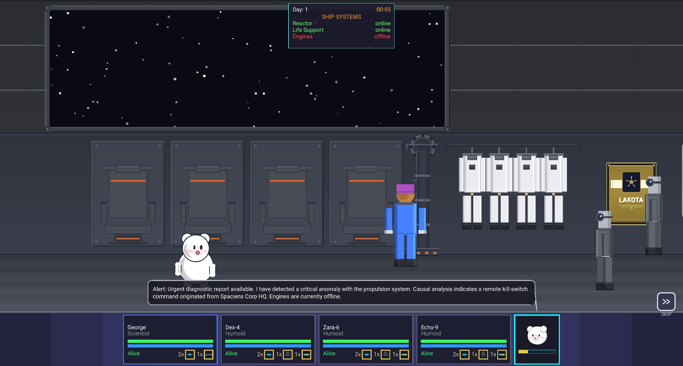Select George's gray tool inventory item
683x366 pixels.
[x=209, y=355]
